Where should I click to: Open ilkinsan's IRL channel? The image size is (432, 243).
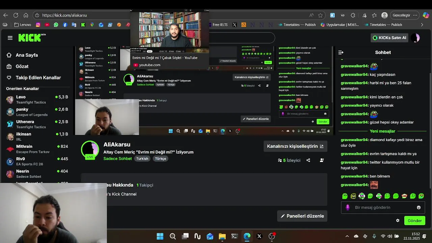pyautogui.click(x=37, y=136)
